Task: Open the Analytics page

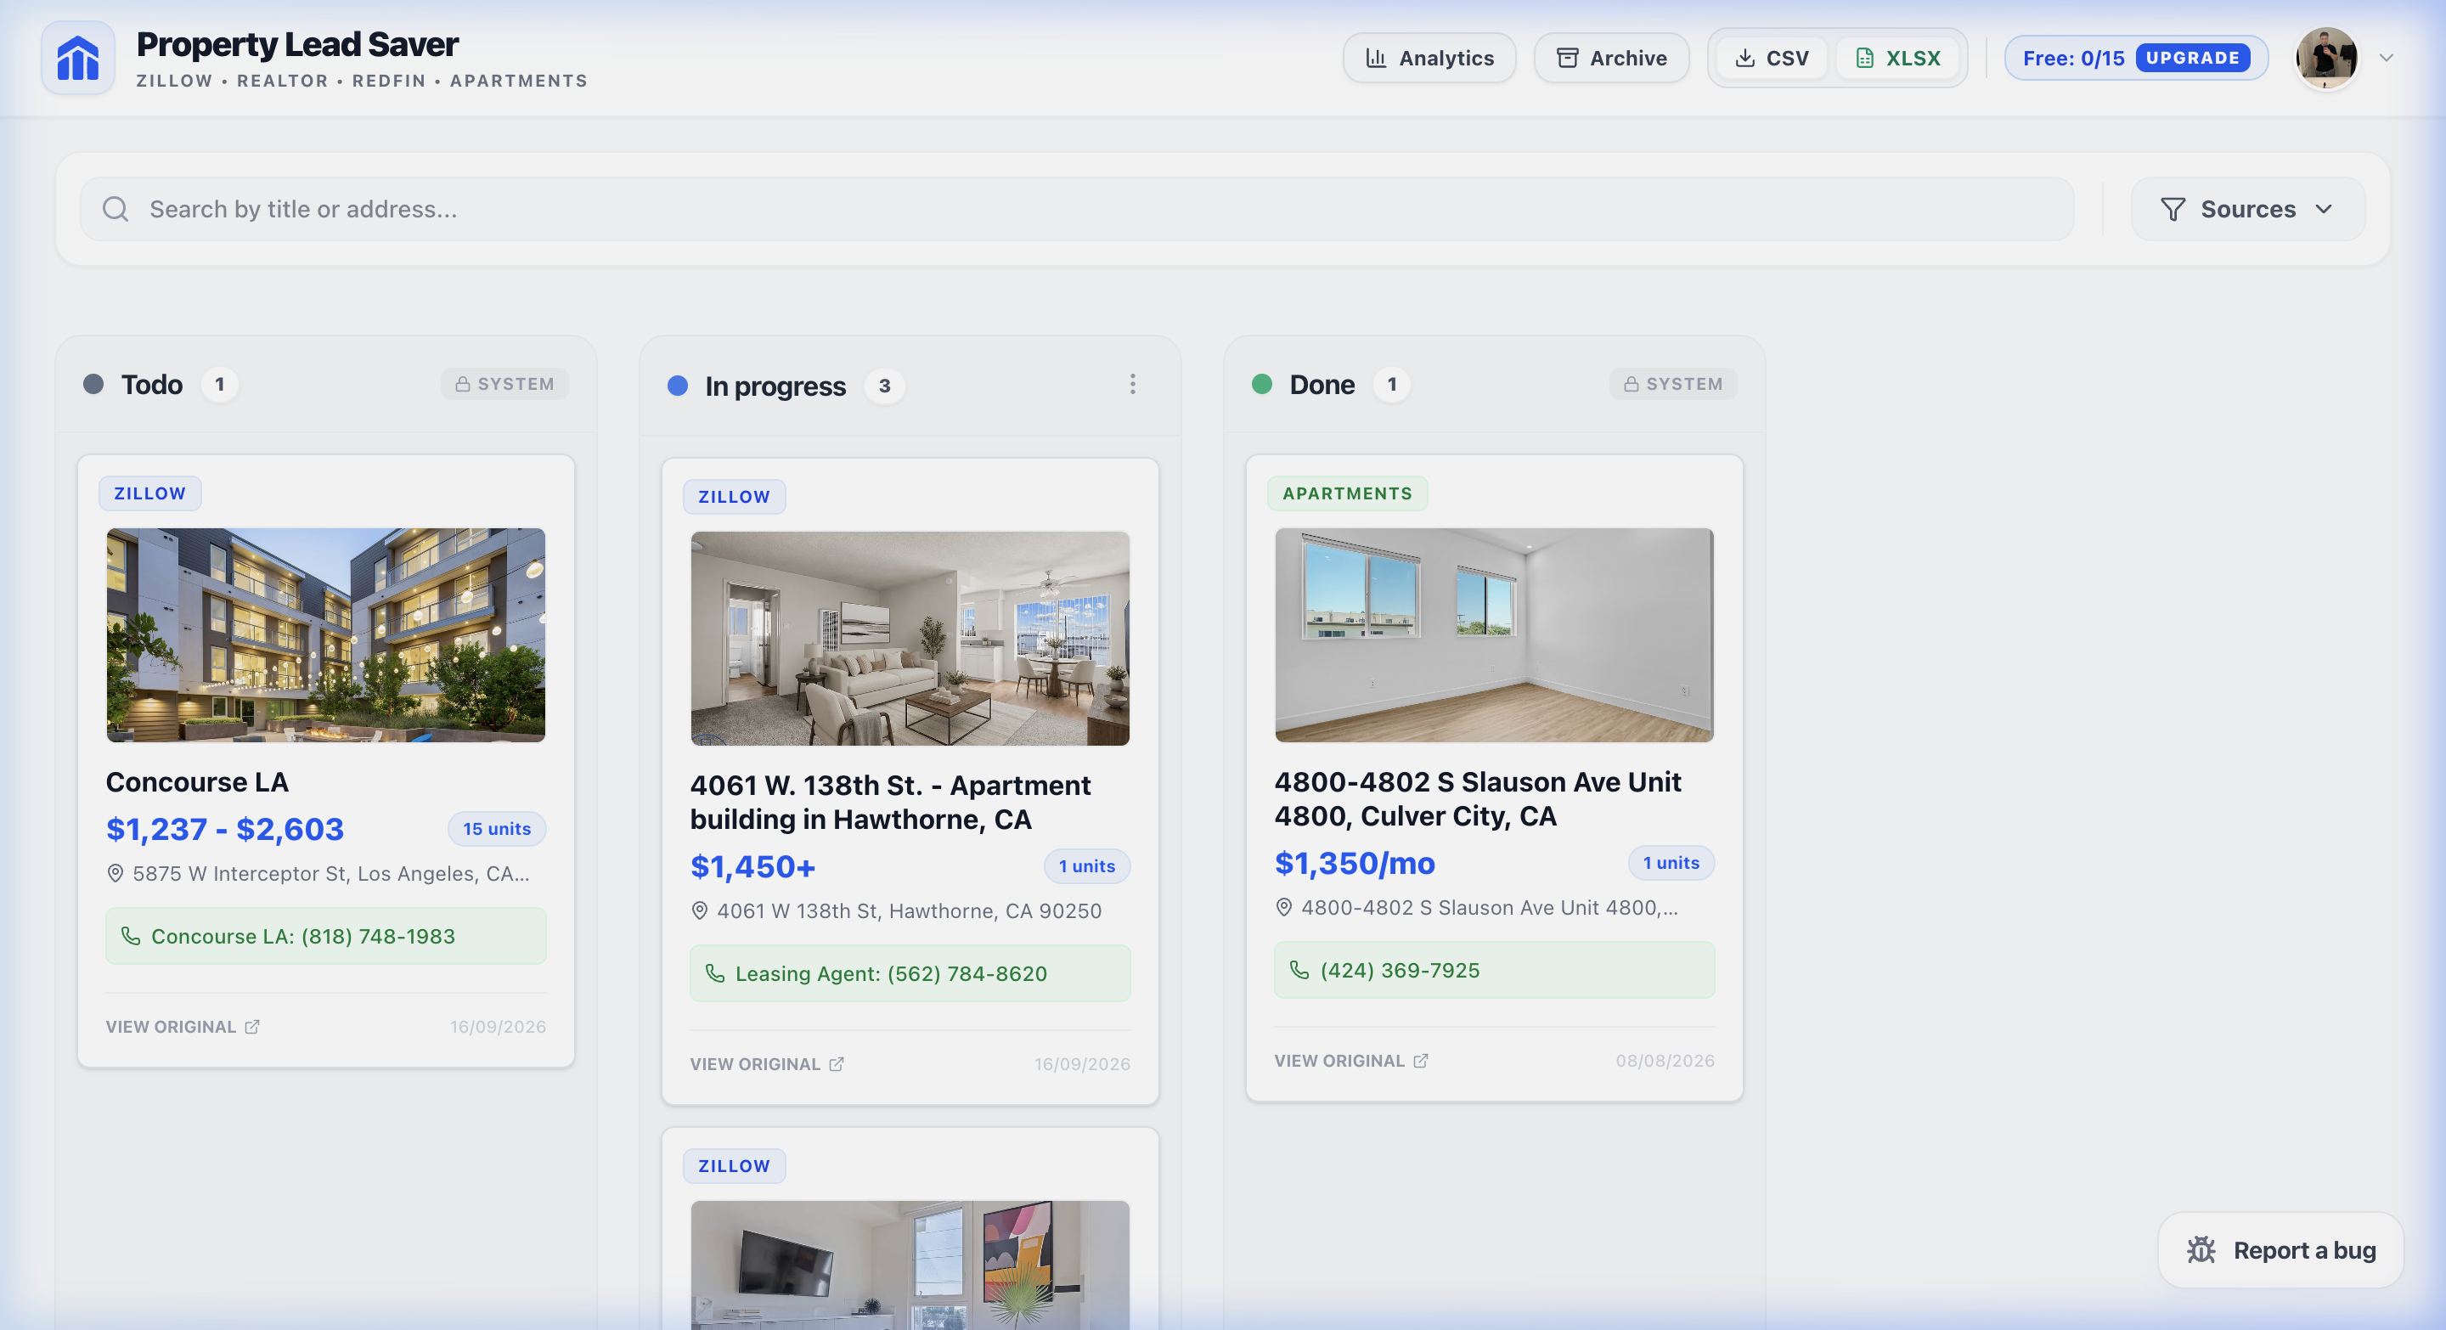Action: (x=1429, y=58)
